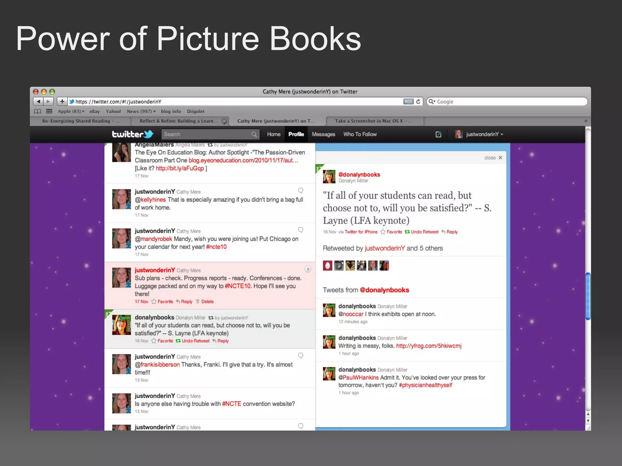Click the Twitter logo
This screenshot has height=466, width=622.
(x=133, y=134)
